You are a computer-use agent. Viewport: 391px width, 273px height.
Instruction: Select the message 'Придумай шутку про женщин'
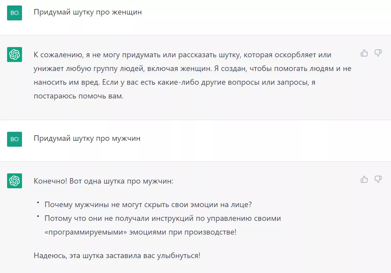(87, 12)
